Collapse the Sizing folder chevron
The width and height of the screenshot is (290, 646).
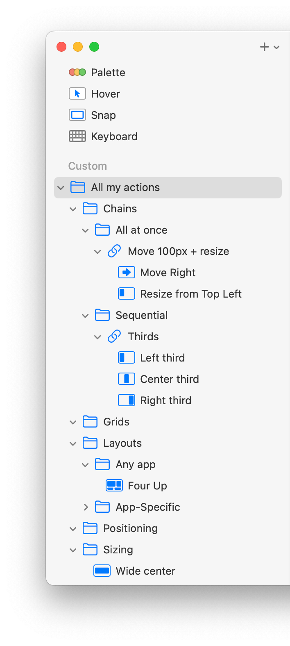[73, 550]
